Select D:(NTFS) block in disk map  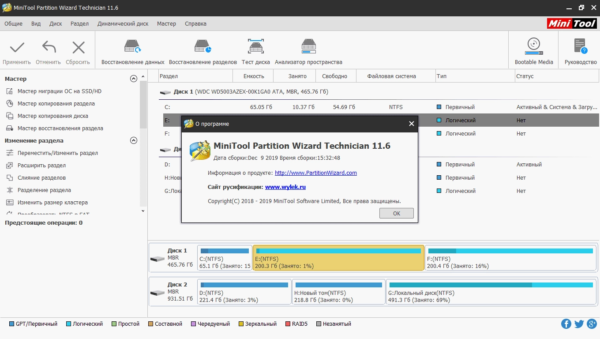click(x=244, y=291)
